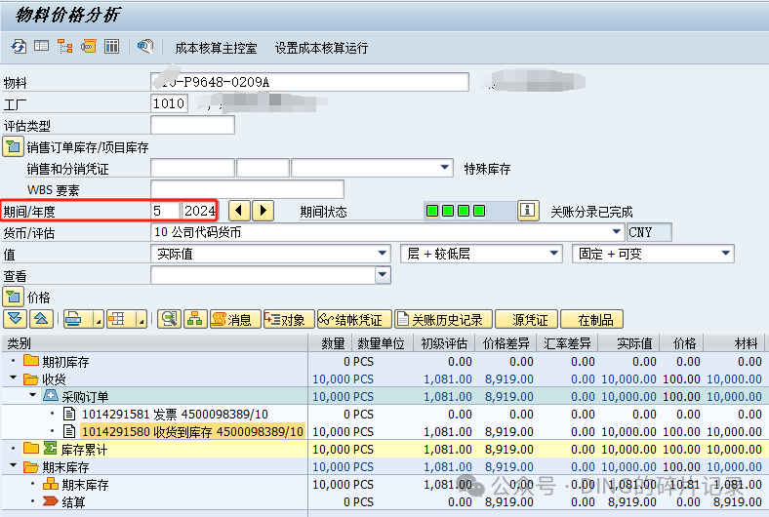Select the 1014291580 收货到库存 4500098389/10 row
Screen dimensions: 769x517
point(192,432)
